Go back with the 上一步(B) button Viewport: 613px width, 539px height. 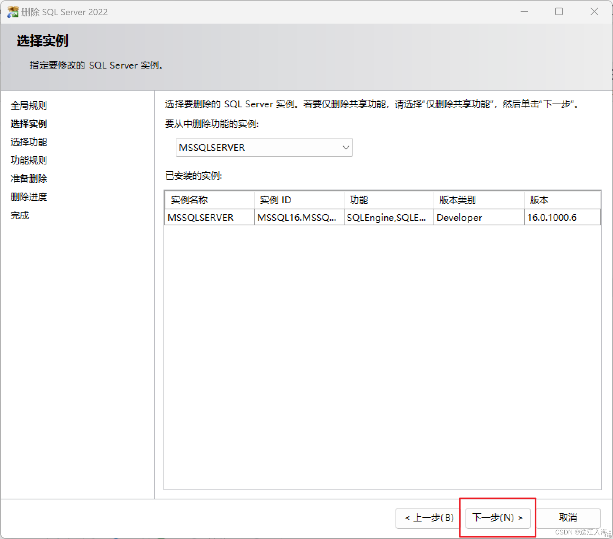click(429, 518)
